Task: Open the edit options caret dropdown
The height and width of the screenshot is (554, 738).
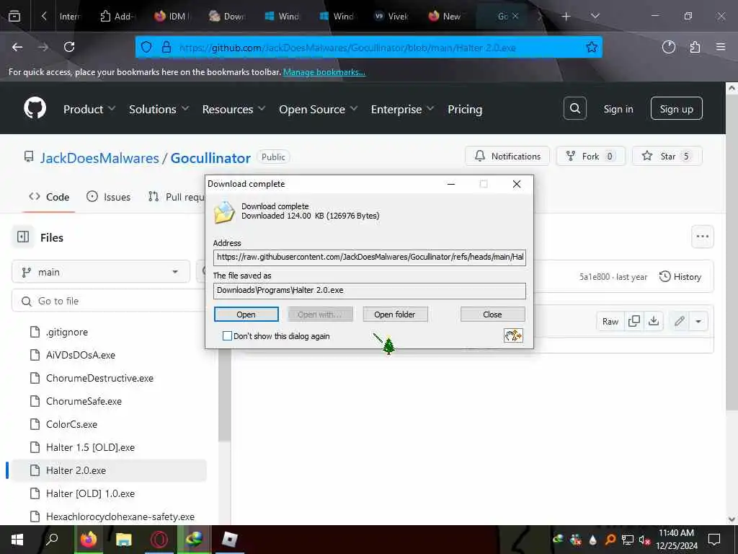Action: point(698,321)
